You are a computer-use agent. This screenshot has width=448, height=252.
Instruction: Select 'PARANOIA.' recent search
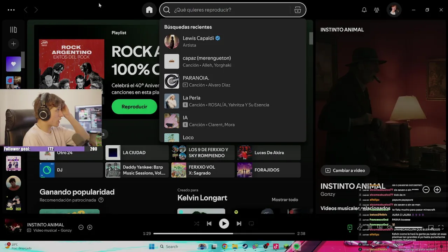click(233, 81)
